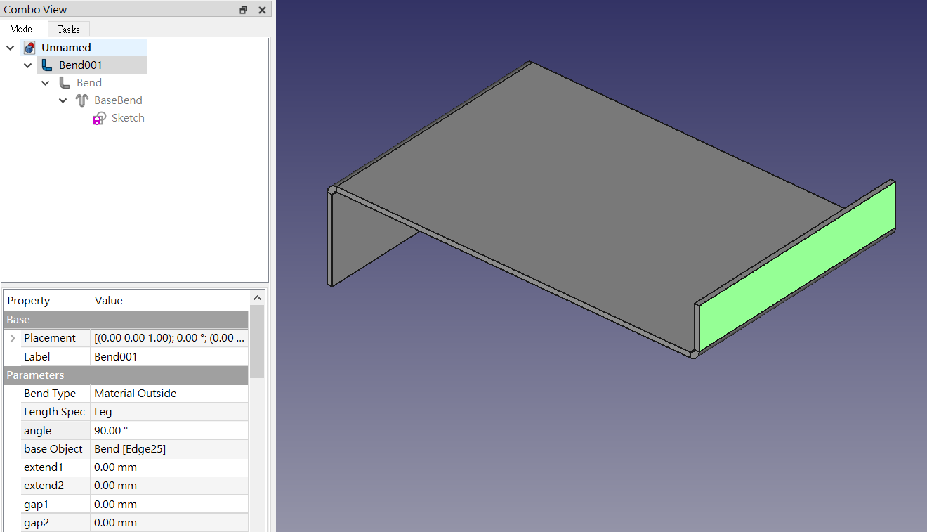Viewport: 927px width, 532px height.
Task: Switch to the Tasks tab
Action: (x=69, y=29)
